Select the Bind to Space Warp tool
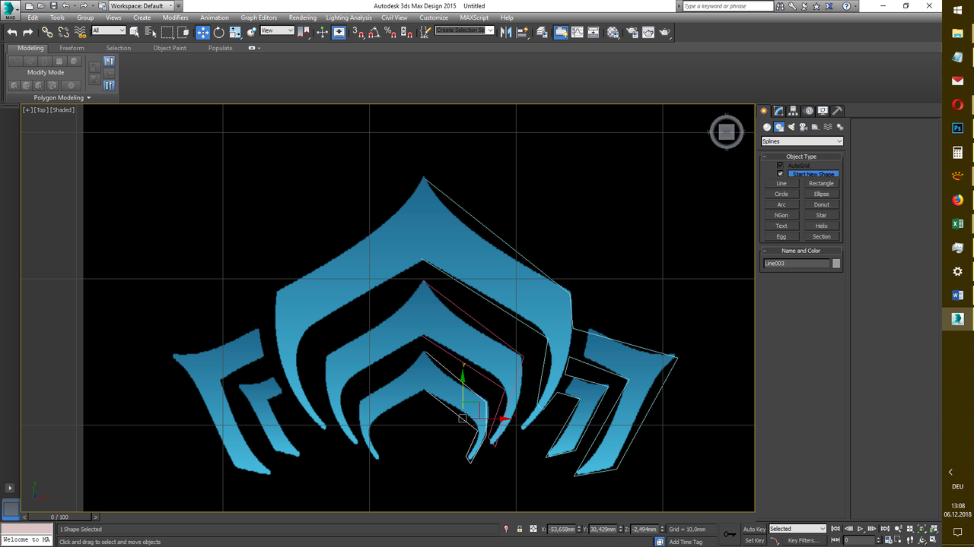The height and width of the screenshot is (547, 974). tap(80, 32)
